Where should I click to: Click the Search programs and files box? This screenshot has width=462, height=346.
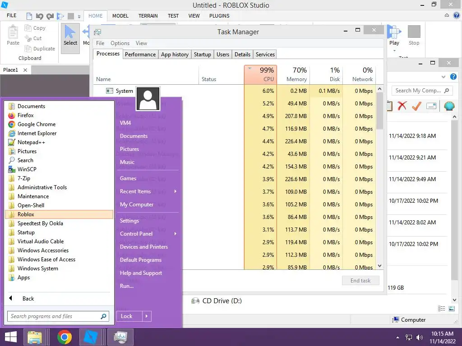click(58, 316)
